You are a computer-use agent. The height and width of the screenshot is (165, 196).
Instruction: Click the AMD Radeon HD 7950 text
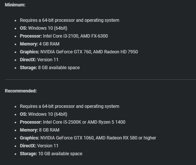coord(115,52)
